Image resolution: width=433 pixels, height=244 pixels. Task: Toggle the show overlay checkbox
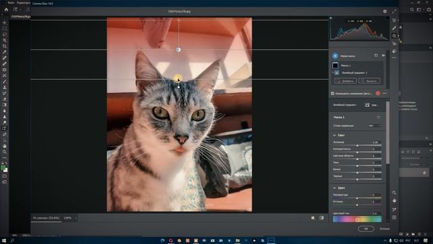point(332,94)
